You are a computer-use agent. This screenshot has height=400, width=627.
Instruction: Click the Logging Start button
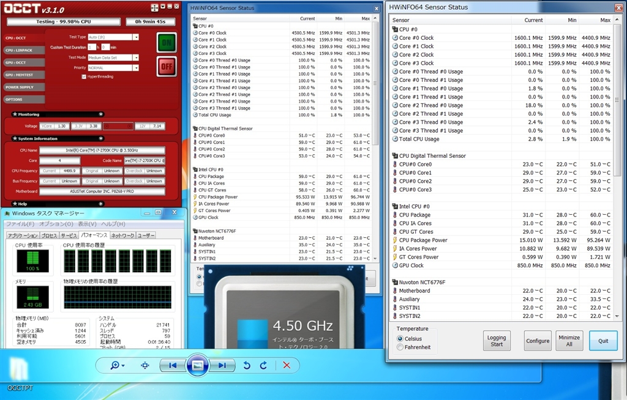(x=497, y=341)
